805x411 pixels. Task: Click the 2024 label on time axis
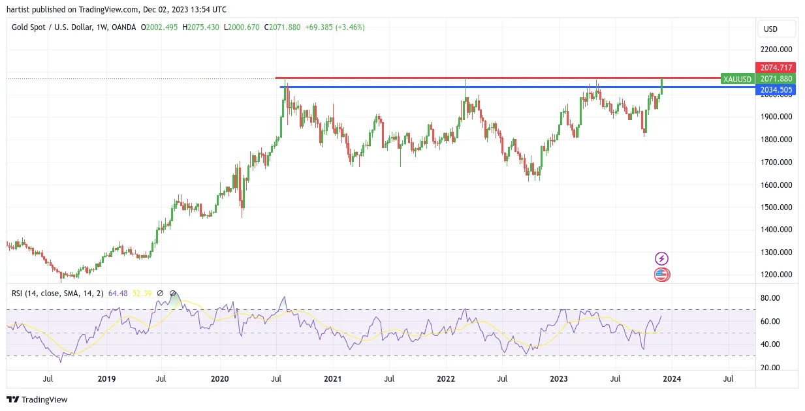(x=672, y=378)
